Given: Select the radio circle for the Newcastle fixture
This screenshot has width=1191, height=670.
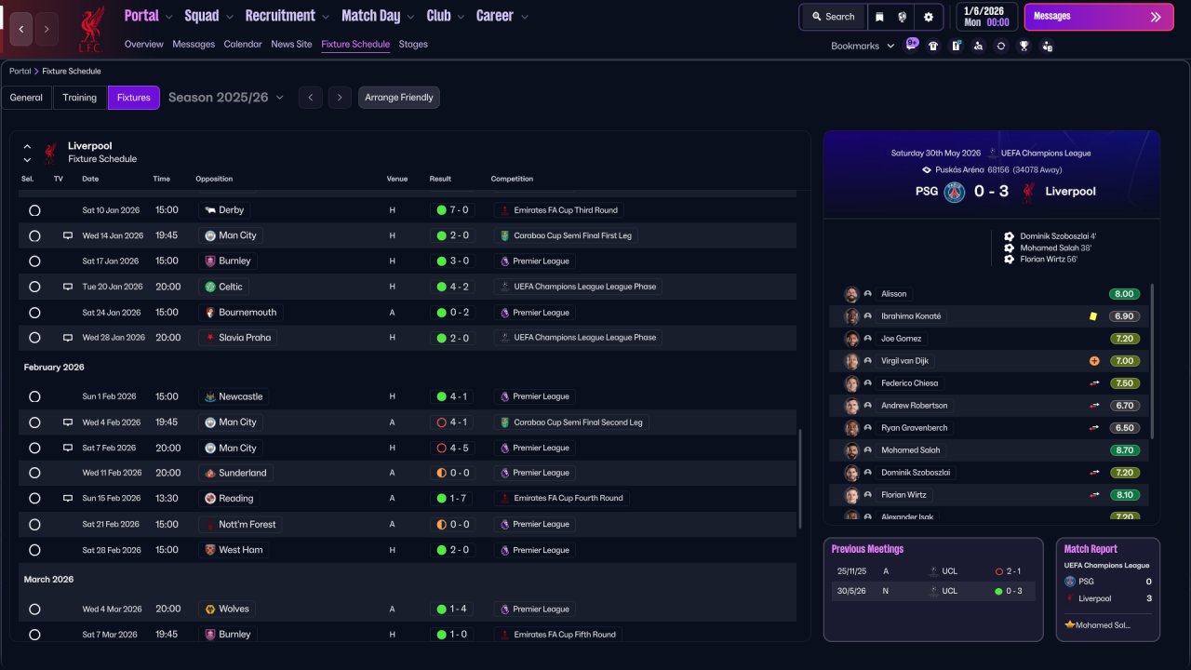Looking at the screenshot, I should 34,397.
